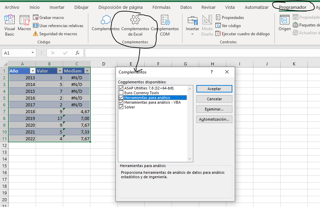
Task: Open the Archivo tab
Action: tap(12, 7)
